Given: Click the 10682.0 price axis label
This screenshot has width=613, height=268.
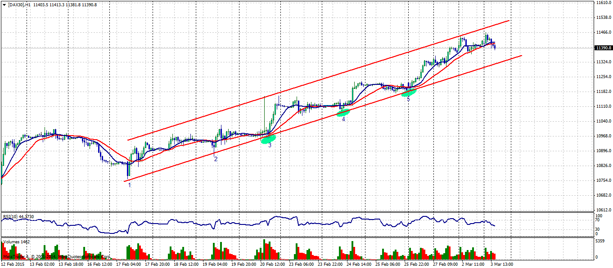Looking at the screenshot, I should coord(604,195).
